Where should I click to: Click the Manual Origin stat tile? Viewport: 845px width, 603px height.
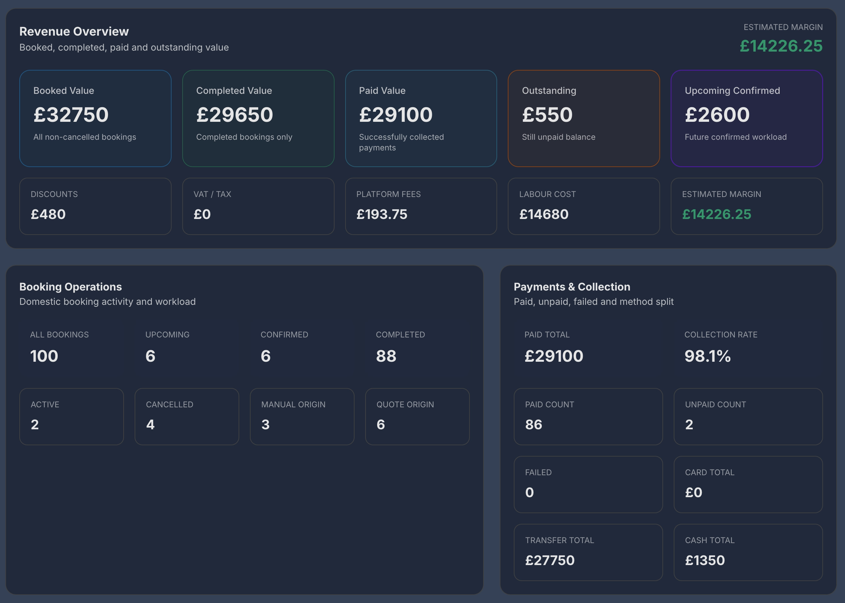[x=302, y=416]
